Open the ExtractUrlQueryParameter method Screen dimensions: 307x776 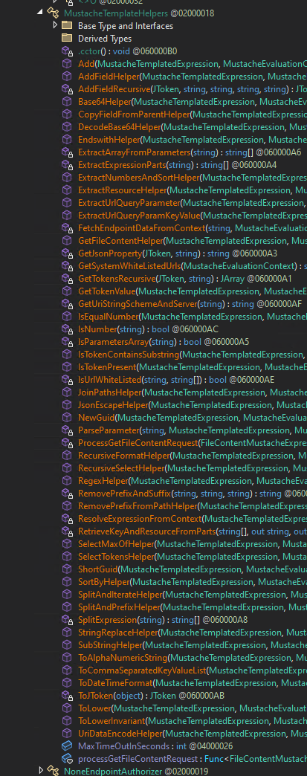[129, 203]
